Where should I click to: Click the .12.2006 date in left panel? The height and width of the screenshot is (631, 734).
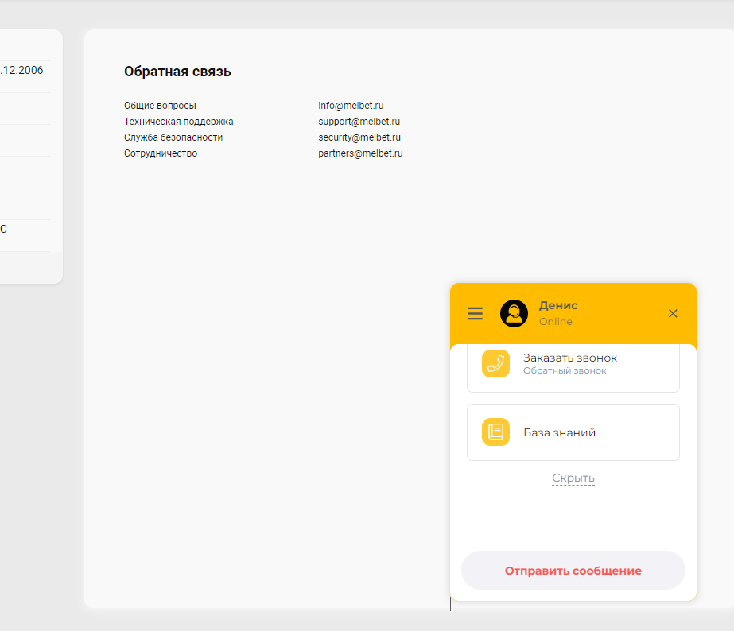[21, 70]
